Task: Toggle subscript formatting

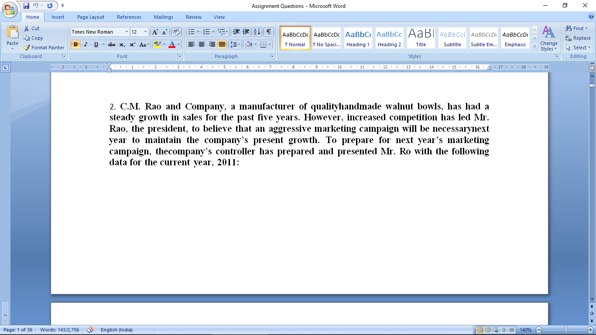Action: click(122, 44)
